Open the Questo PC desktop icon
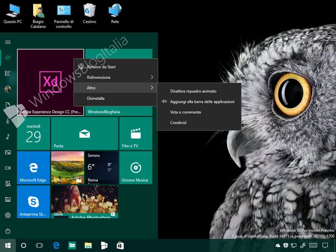The width and height of the screenshot is (336, 252). click(13, 14)
